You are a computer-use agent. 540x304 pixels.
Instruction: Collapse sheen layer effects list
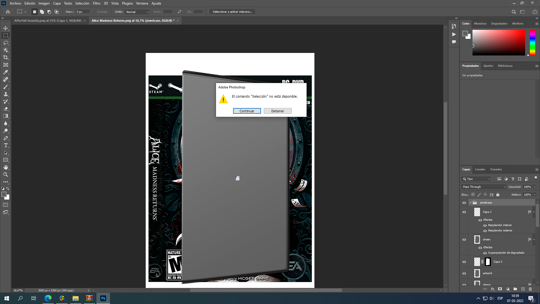click(534, 240)
